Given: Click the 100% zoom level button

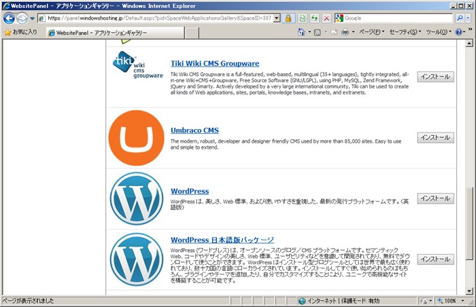Looking at the screenshot, I should click(x=447, y=301).
